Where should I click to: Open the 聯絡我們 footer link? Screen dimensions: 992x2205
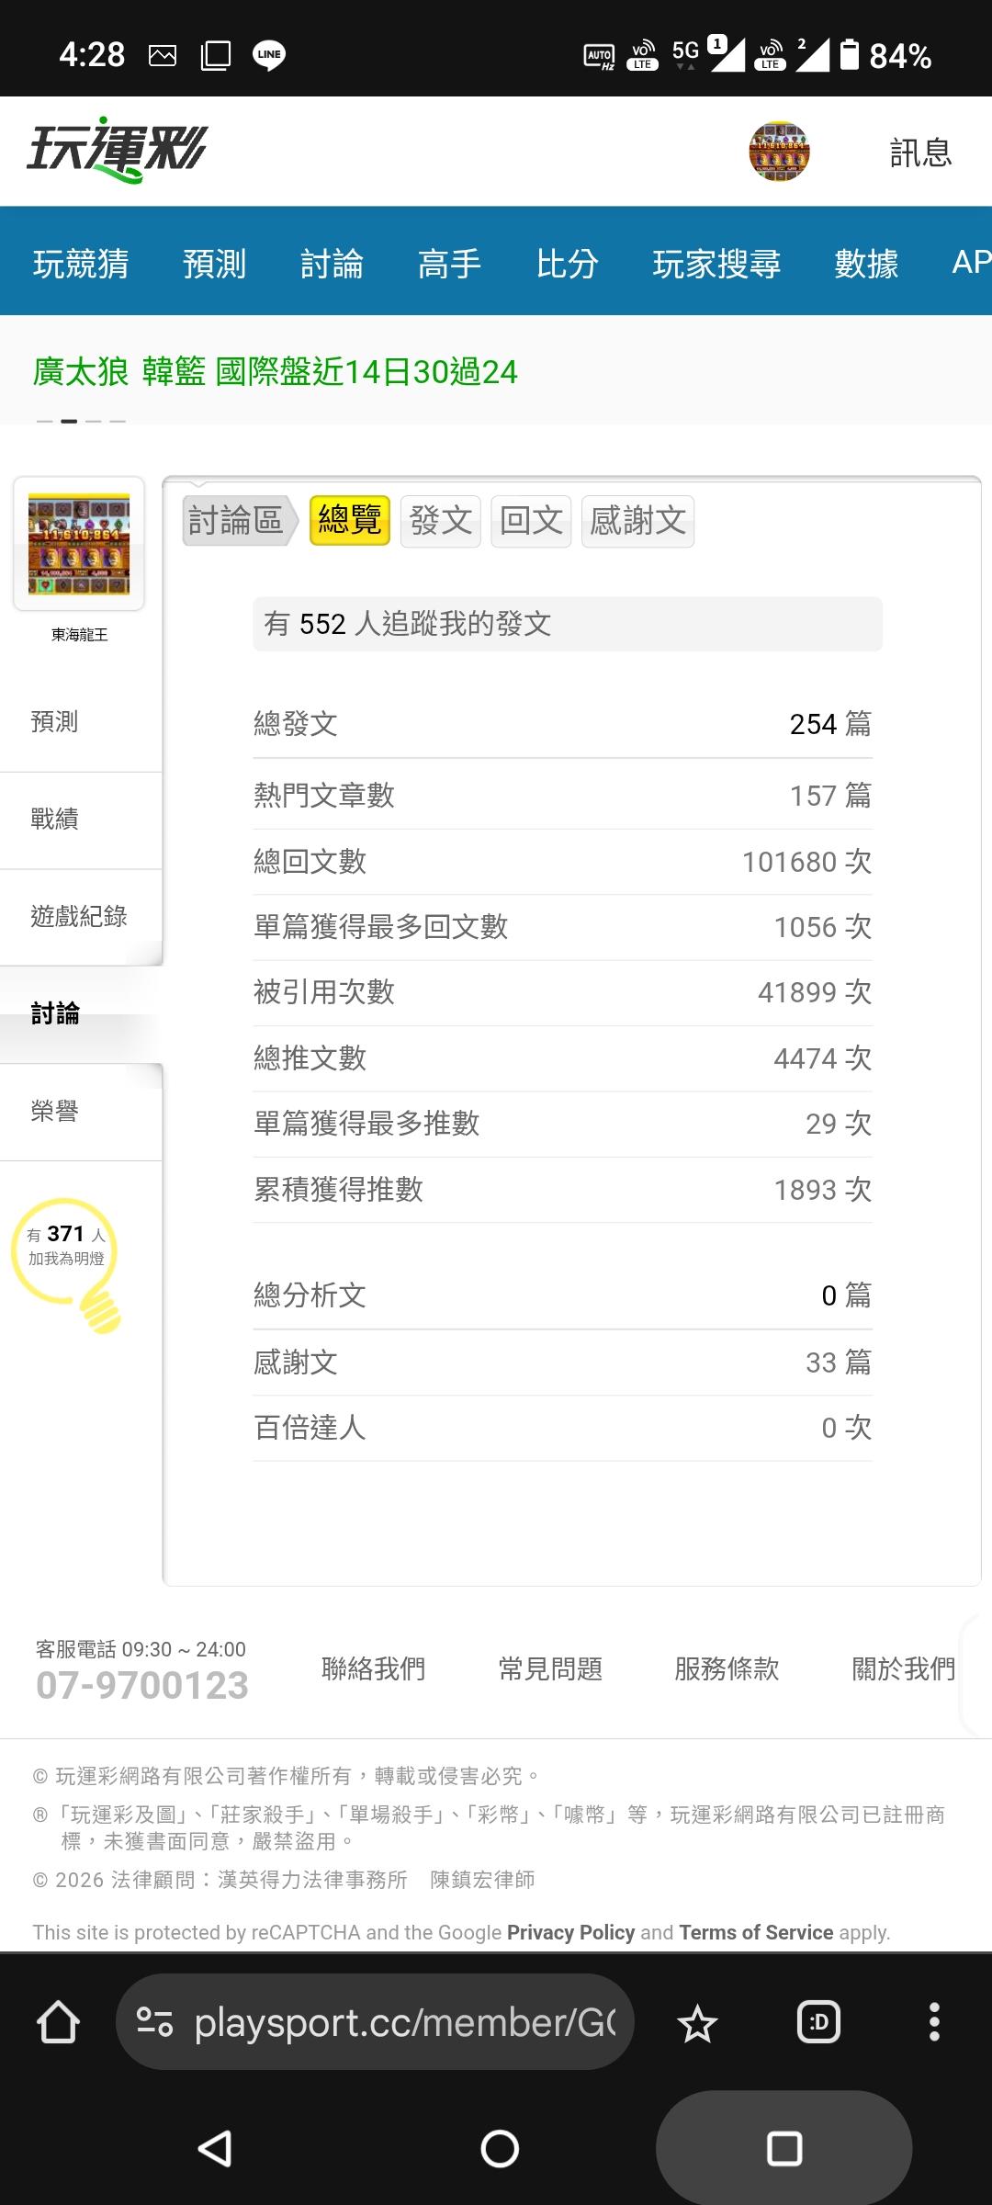tap(373, 1668)
